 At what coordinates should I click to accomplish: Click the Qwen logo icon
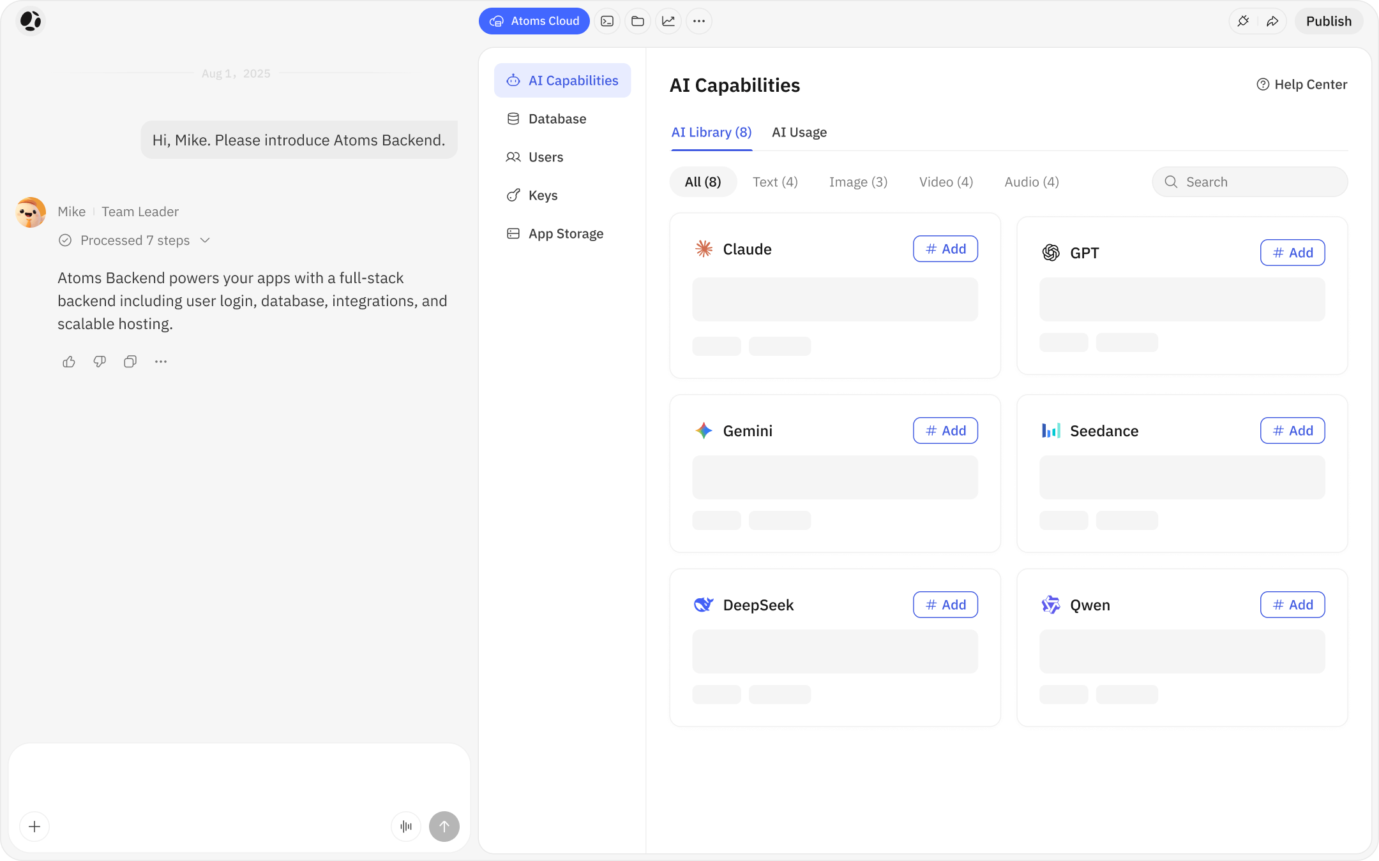[x=1051, y=605]
